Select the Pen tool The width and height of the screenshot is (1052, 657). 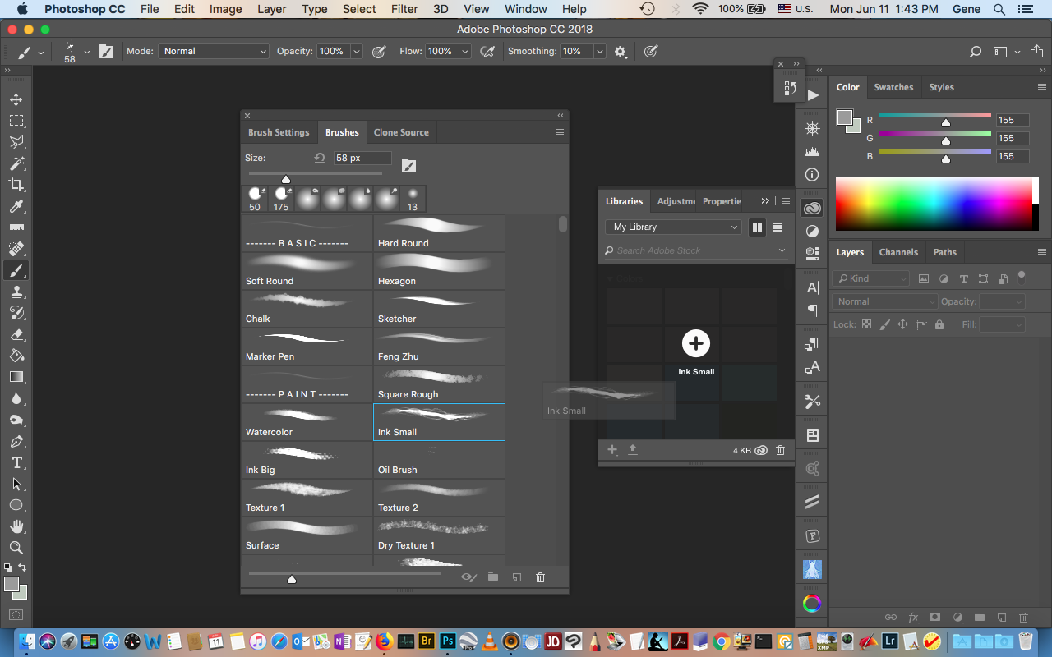point(16,441)
